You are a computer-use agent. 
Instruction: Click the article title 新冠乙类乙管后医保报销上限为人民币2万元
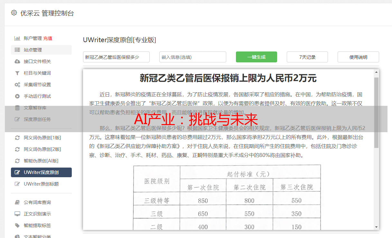pyautogui.click(x=228, y=78)
